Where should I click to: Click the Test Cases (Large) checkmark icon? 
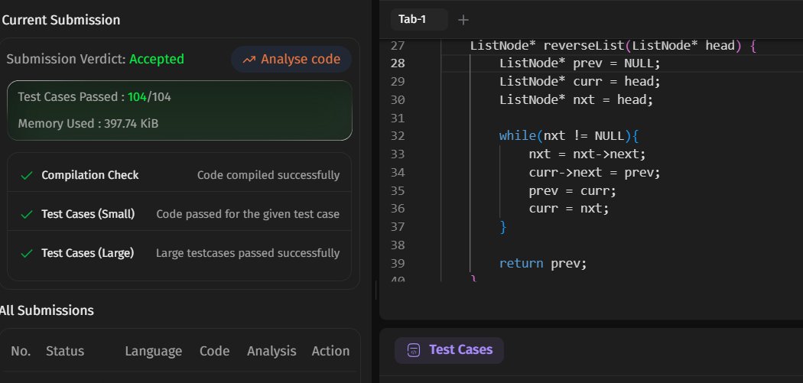pos(27,254)
